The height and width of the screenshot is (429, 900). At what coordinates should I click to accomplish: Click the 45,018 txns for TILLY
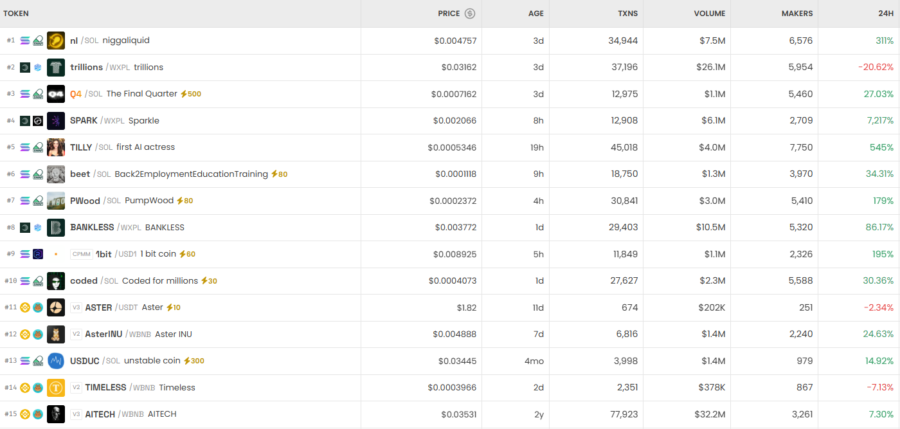point(624,147)
